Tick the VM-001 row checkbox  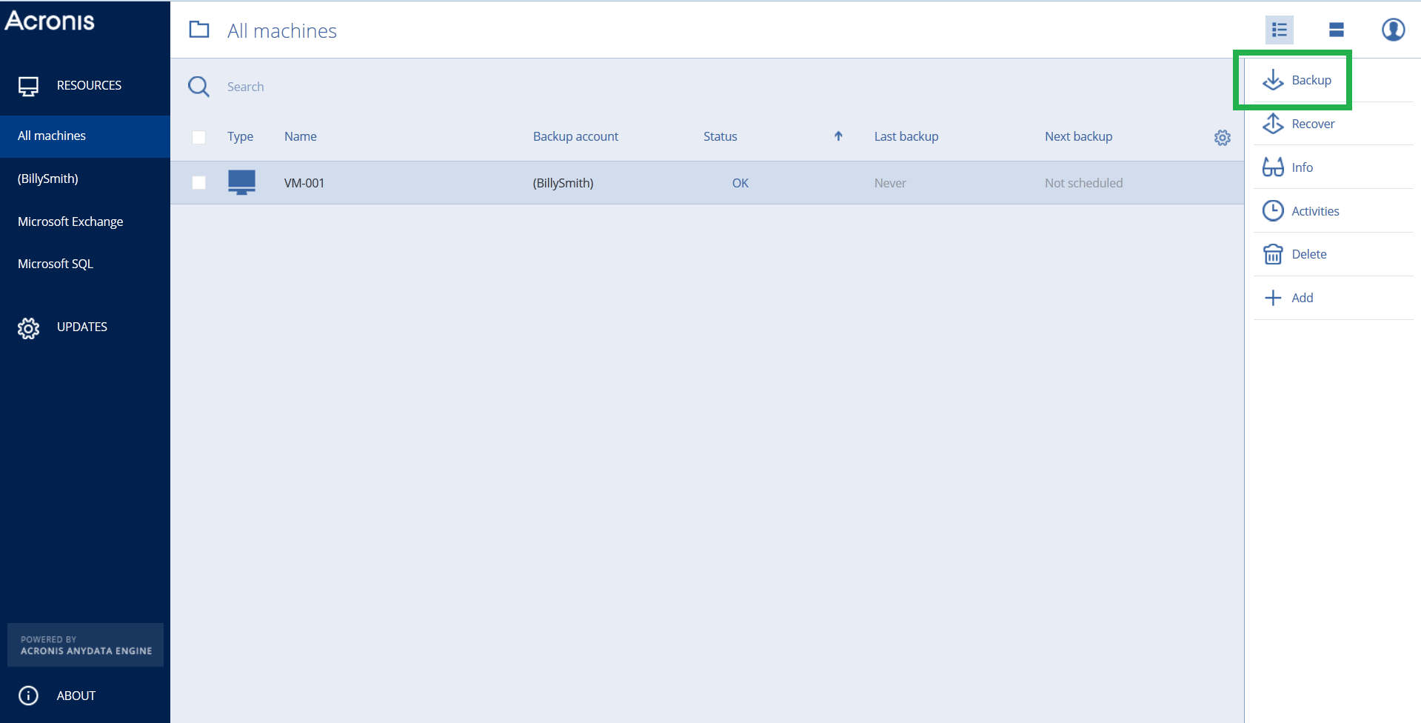[198, 182]
